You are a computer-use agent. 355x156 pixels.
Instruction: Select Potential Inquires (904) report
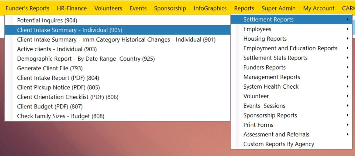[47, 21]
